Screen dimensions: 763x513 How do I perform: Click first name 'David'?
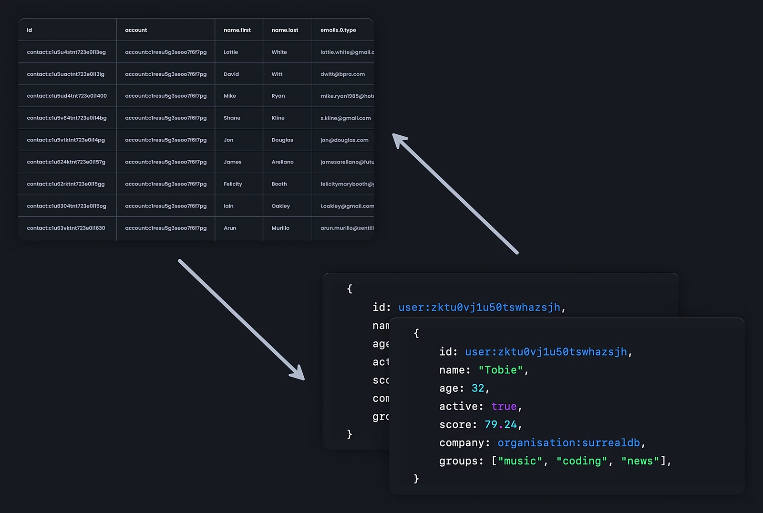(231, 74)
